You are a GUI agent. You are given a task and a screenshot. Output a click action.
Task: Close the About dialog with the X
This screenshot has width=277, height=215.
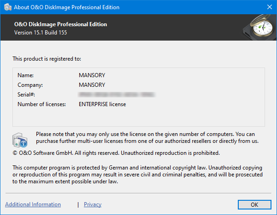tap(269, 7)
